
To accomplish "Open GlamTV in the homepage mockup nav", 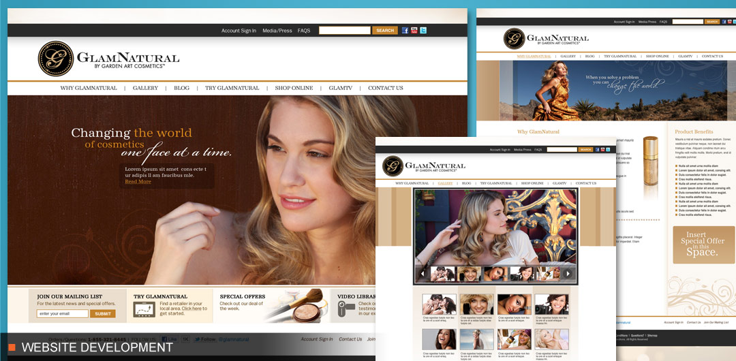I will [x=340, y=89].
